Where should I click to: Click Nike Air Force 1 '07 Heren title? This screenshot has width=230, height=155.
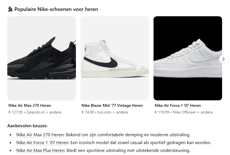click(x=178, y=105)
